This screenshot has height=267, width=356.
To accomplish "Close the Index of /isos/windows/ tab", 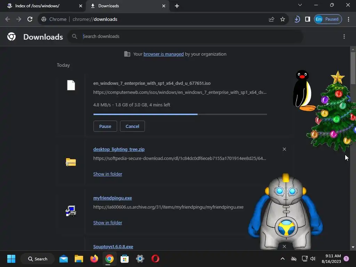I will point(80,6).
